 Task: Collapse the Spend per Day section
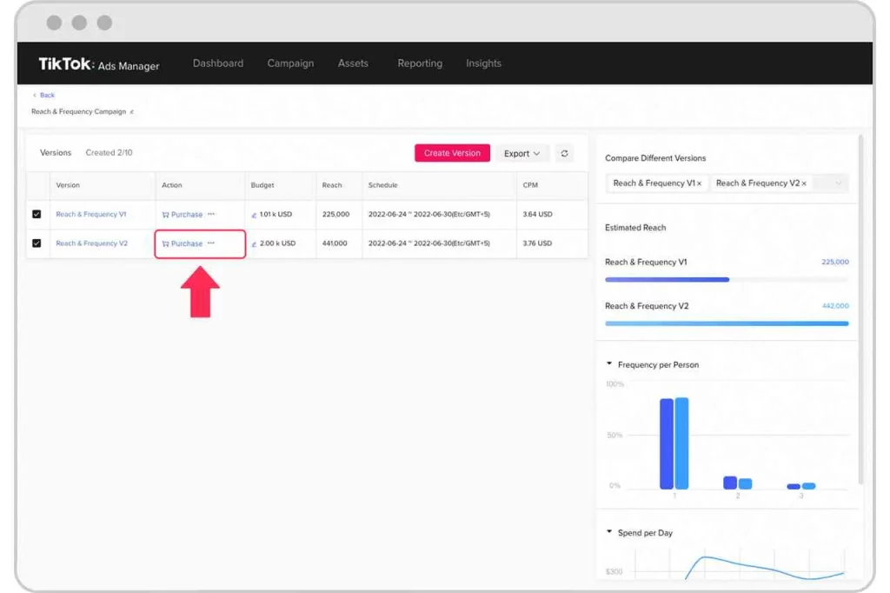[x=609, y=531]
